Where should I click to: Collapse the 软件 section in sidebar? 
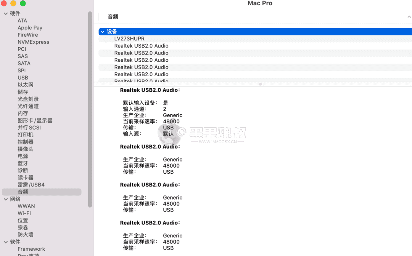(x=6, y=242)
